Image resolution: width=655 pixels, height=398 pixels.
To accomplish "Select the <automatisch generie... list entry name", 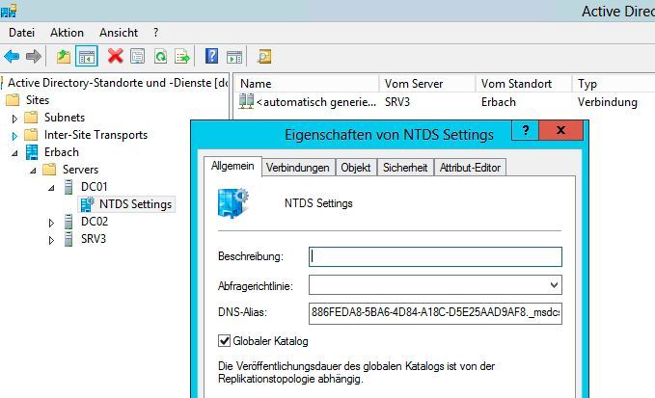I will 316,102.
